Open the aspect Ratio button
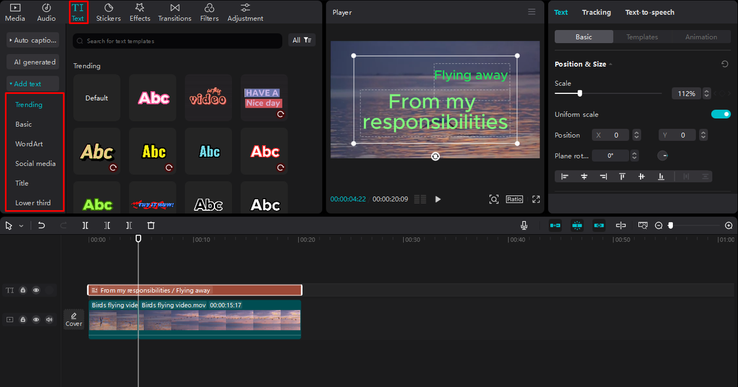Viewport: 738px width, 387px height. (514, 199)
